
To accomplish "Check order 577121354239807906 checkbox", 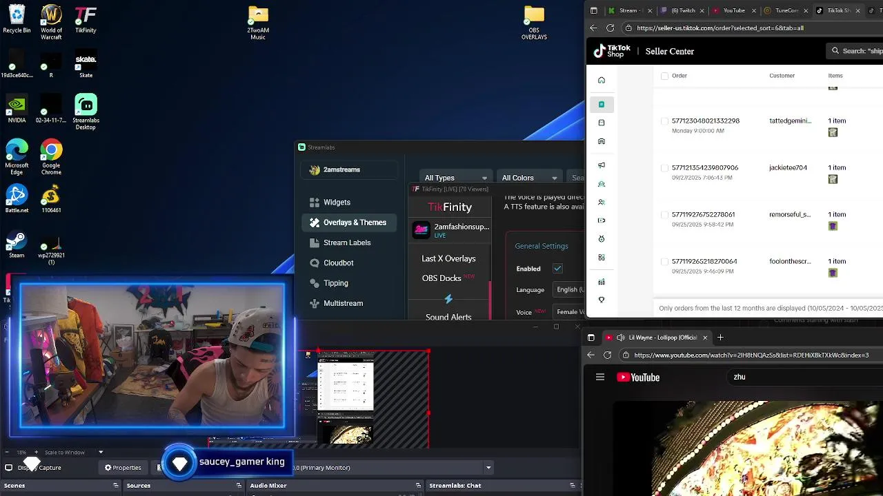I will [x=664, y=168].
